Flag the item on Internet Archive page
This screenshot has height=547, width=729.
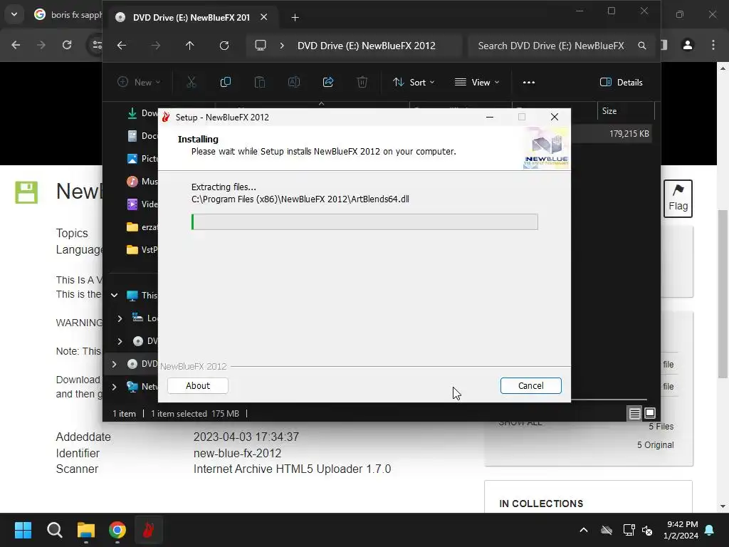[678, 199]
